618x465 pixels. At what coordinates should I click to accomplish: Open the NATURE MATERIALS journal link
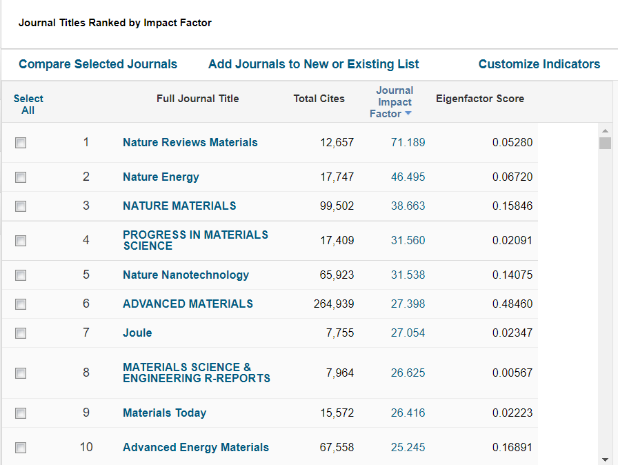[x=179, y=206]
